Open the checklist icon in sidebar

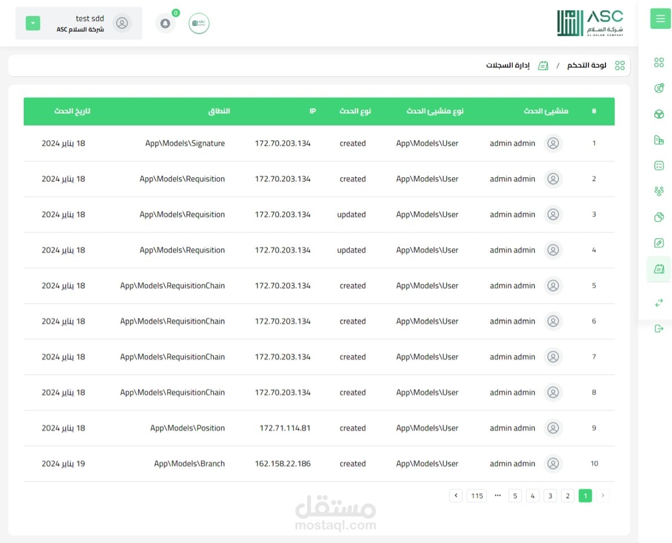[658, 165]
